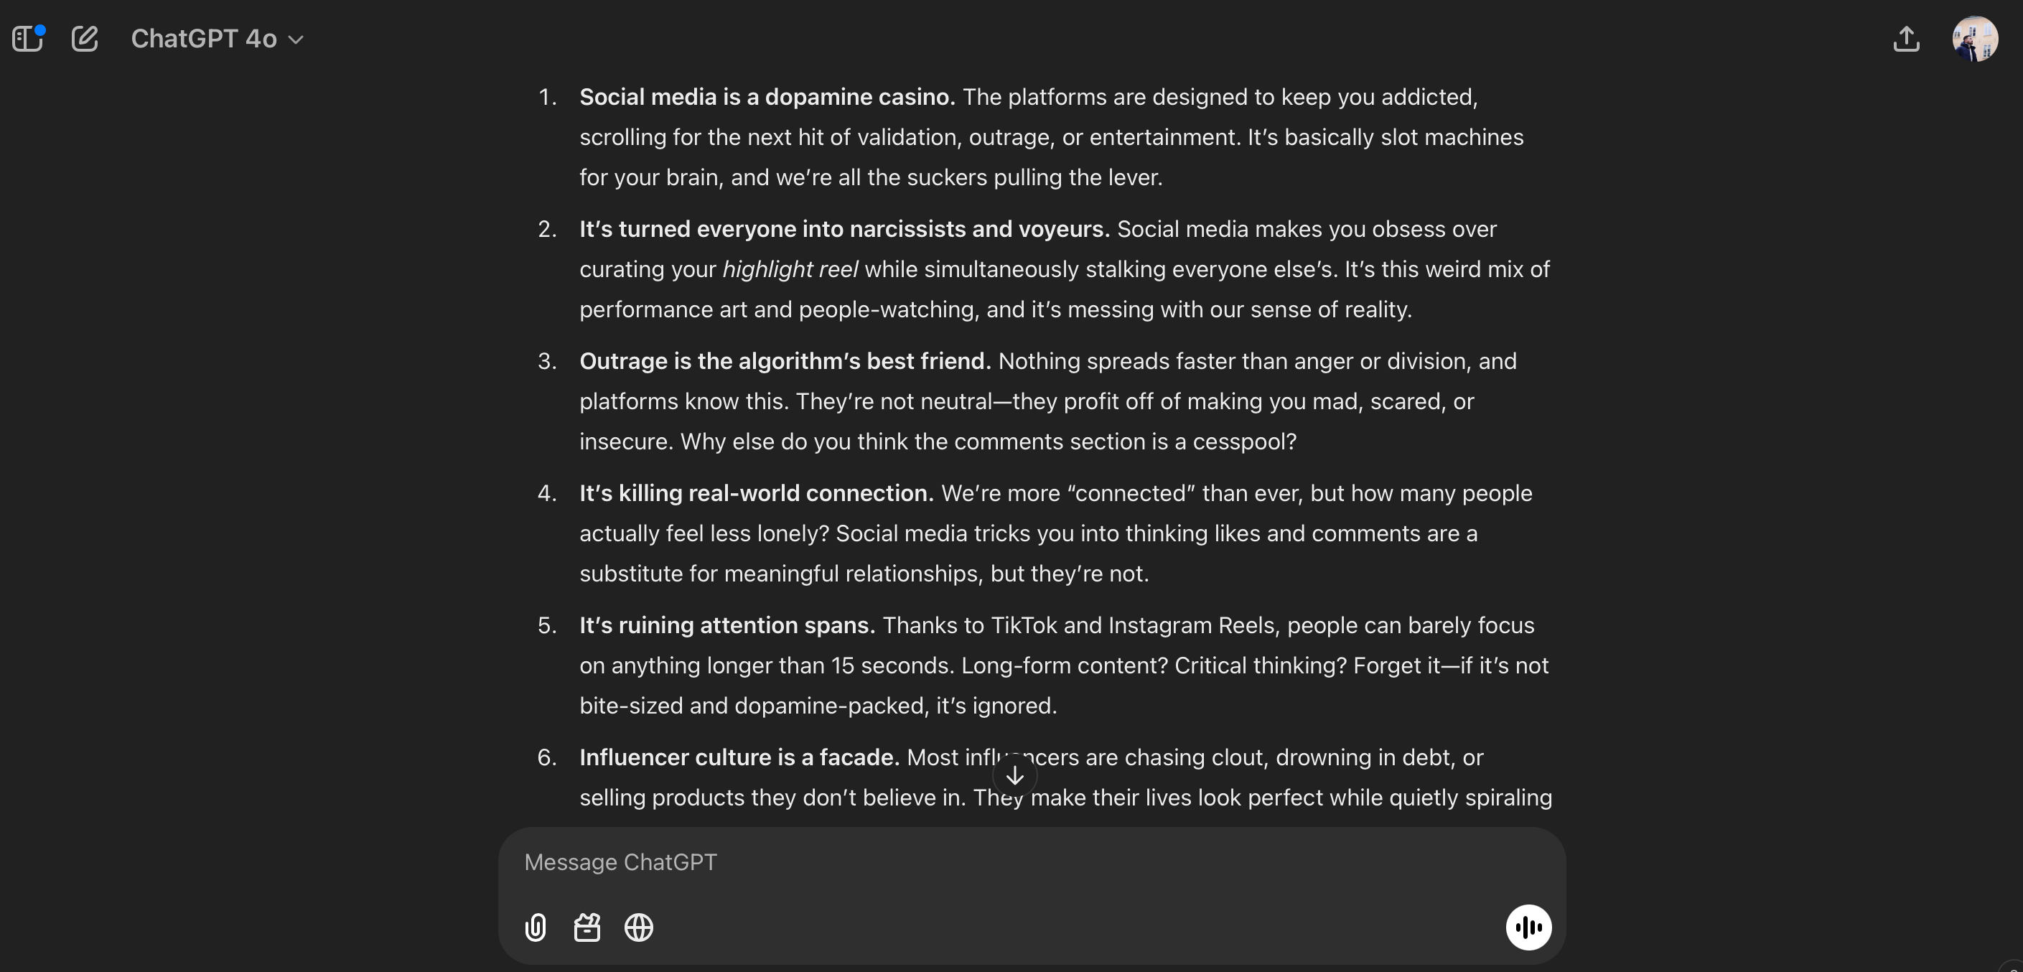Enable web search via the globe icon
Screen dimensions: 2023x972
(638, 927)
